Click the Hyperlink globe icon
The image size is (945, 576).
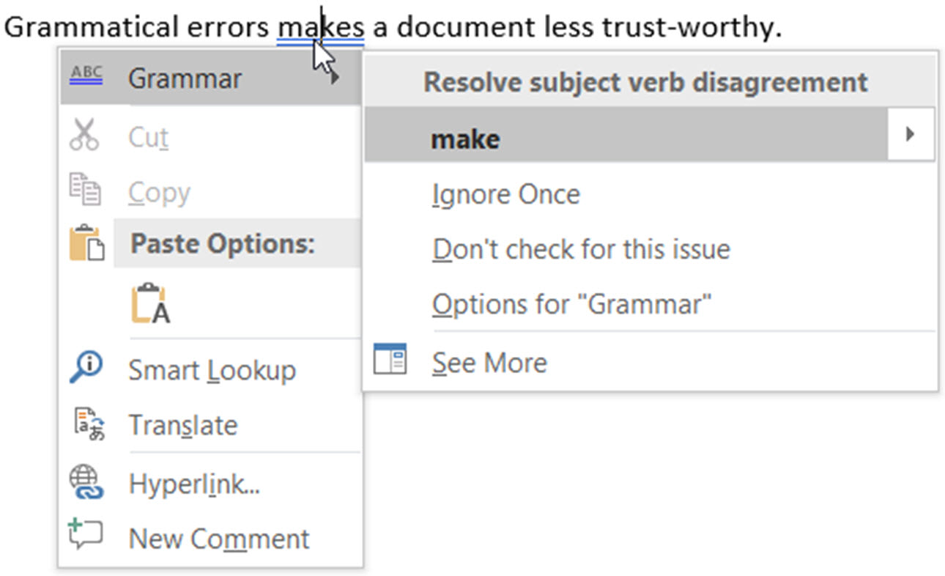pyautogui.click(x=87, y=483)
